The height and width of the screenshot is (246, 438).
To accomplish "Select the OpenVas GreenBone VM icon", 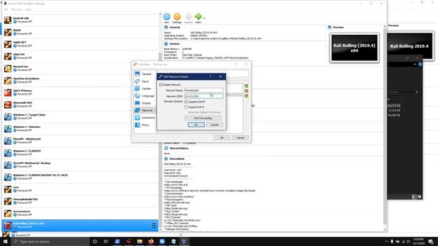I will 8,81.
